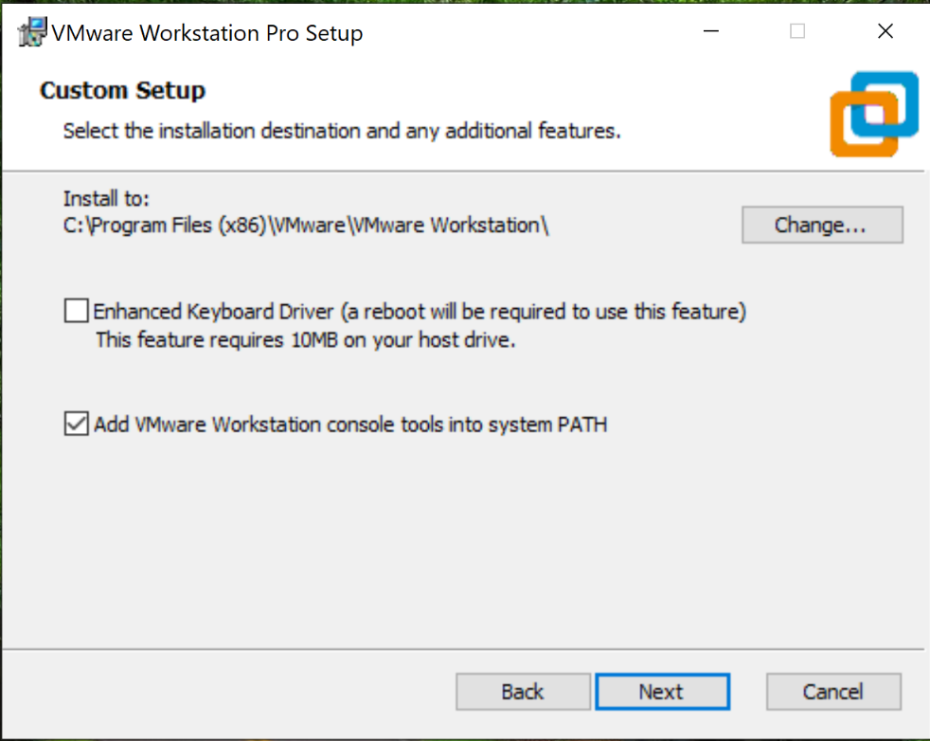Click the greyed-out maximize window button

tap(797, 31)
